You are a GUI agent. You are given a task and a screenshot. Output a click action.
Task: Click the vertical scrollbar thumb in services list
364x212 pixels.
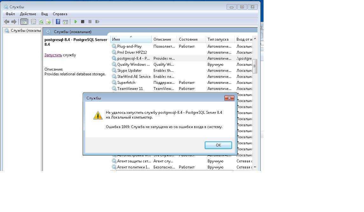click(x=255, y=66)
